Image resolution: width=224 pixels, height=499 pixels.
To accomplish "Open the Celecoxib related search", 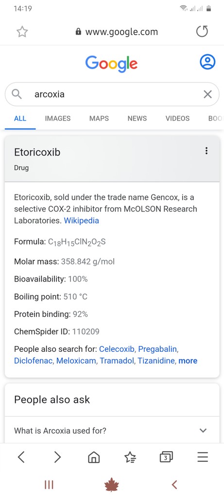I will point(117,349).
